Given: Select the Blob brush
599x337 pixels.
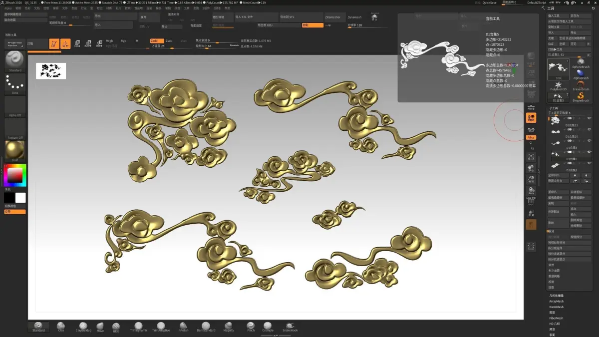Looking at the screenshot, I should click(116, 327).
